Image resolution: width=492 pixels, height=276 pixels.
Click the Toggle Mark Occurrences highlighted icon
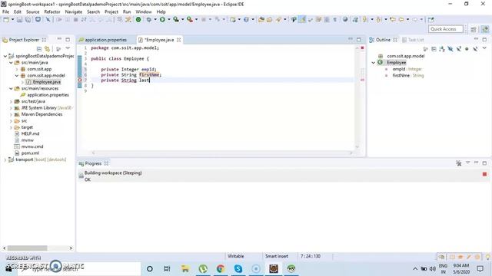pos(302,19)
